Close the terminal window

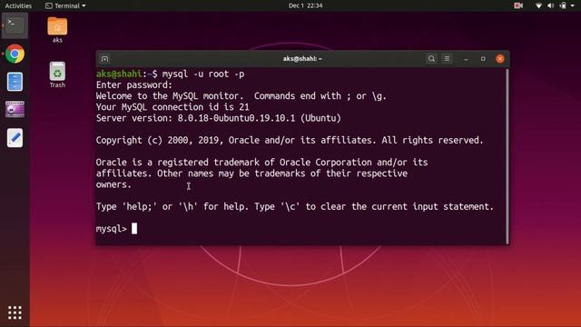(x=500, y=59)
